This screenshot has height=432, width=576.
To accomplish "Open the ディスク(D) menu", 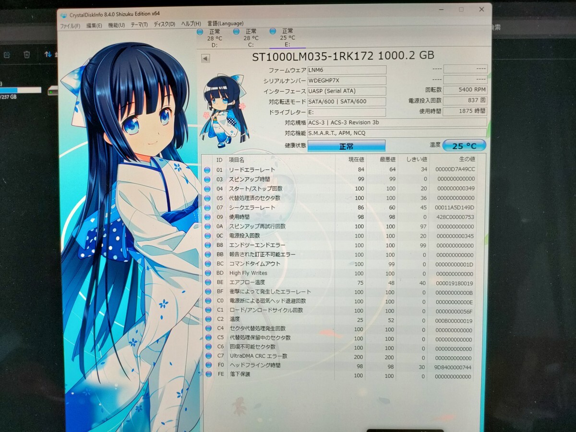I will pyautogui.click(x=164, y=24).
